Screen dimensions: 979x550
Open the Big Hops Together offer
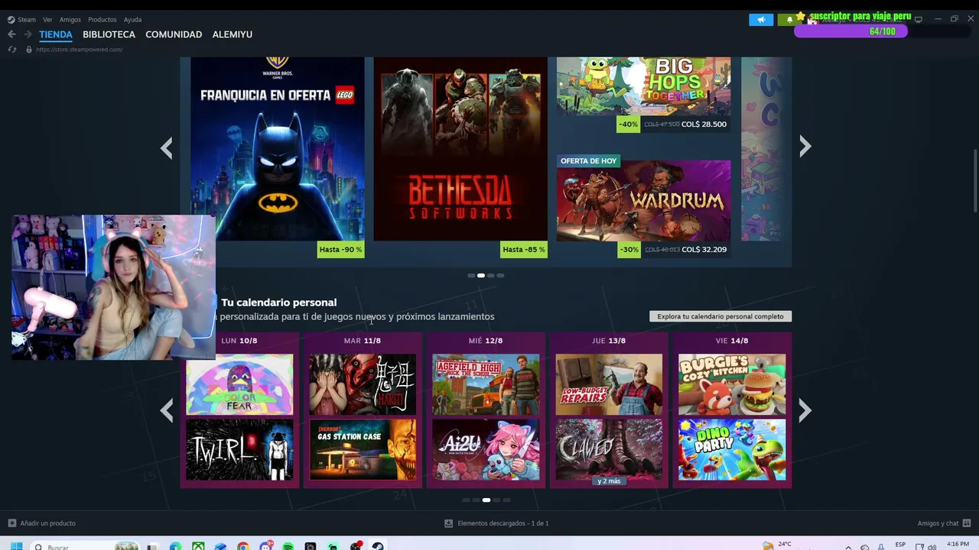click(x=643, y=86)
